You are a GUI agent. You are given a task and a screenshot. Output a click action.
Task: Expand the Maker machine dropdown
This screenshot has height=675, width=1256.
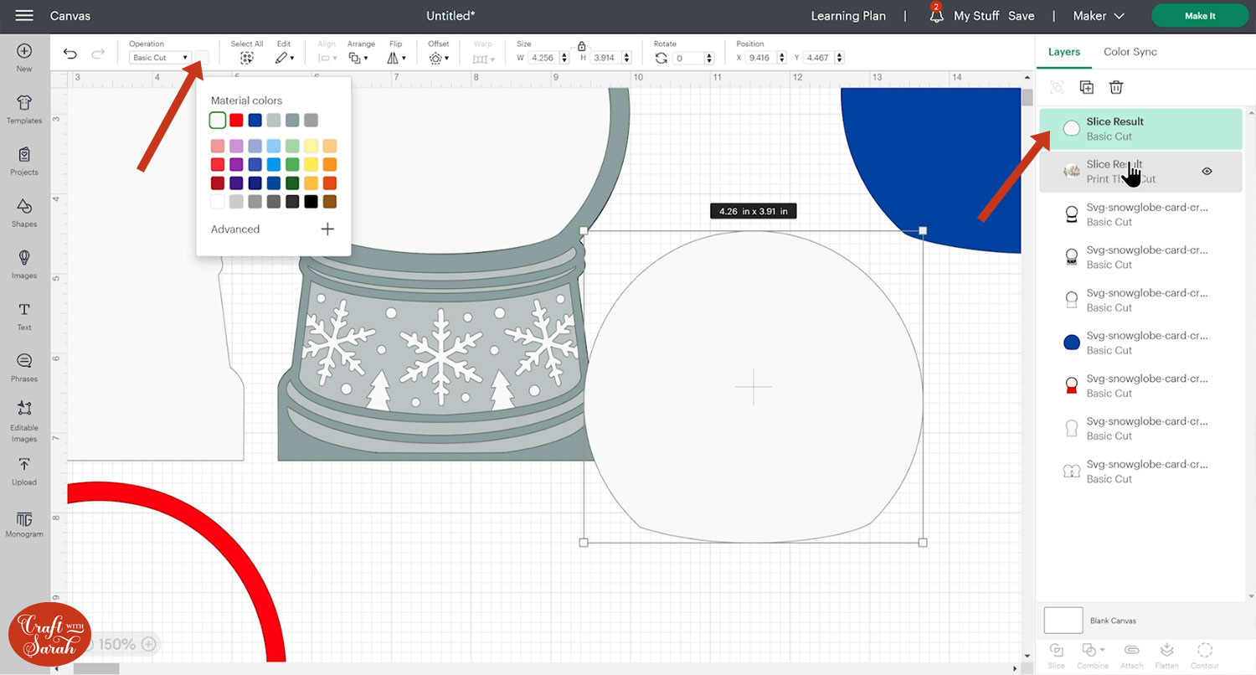[1100, 16]
